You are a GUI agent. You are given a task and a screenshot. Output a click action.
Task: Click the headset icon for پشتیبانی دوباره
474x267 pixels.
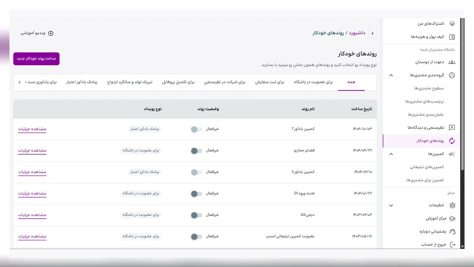click(x=452, y=232)
